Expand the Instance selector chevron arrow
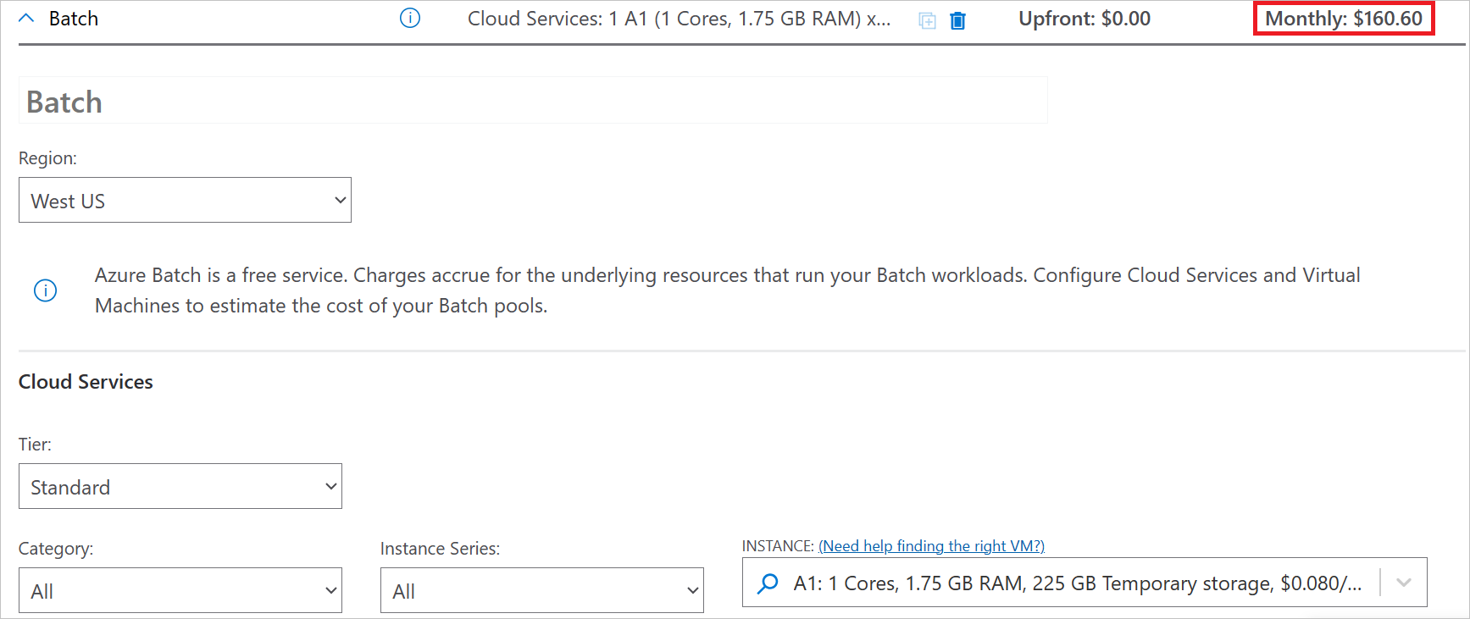This screenshot has height=619, width=1470. (x=1404, y=583)
